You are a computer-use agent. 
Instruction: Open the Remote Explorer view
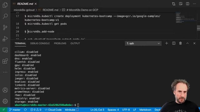5,50
